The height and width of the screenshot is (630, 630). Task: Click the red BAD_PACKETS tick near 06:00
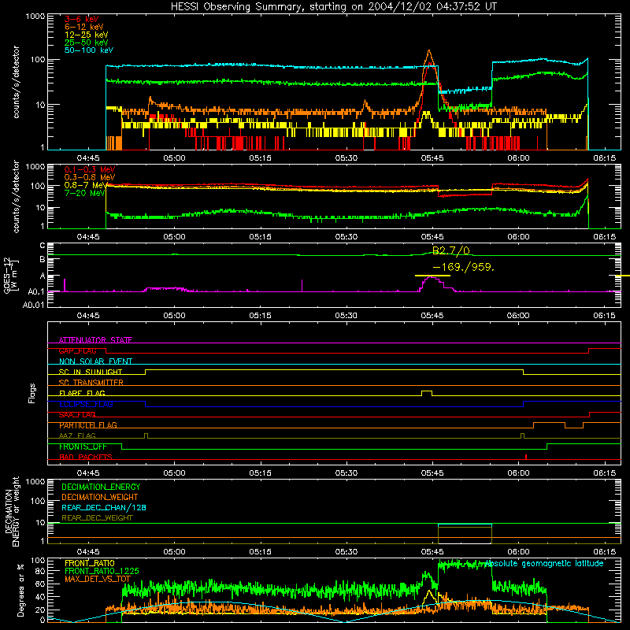pyautogui.click(x=526, y=457)
